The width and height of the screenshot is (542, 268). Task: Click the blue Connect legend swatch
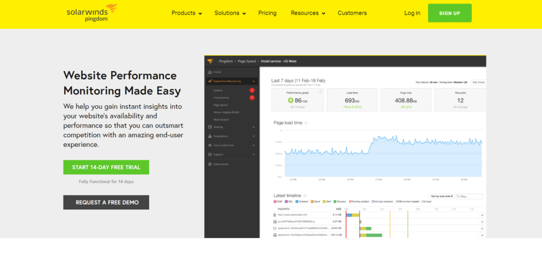(297, 202)
